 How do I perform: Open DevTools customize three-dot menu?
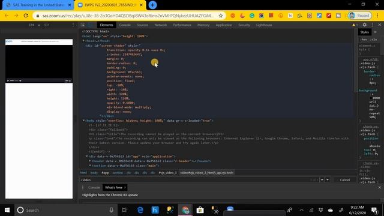(x=372, y=25)
